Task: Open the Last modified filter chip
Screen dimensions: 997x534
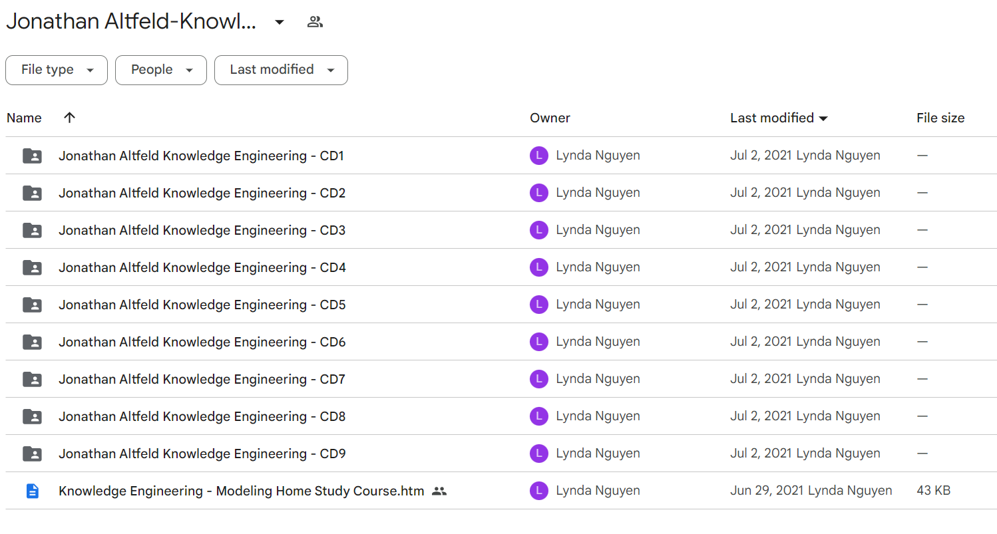Action: [281, 70]
